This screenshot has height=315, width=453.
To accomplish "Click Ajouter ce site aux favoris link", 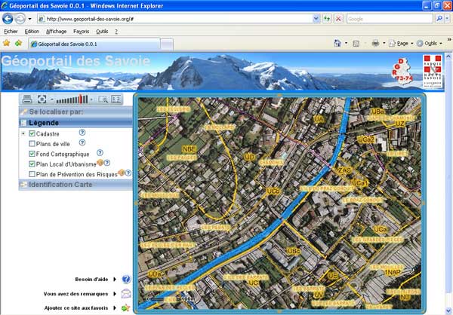I will pos(76,308).
